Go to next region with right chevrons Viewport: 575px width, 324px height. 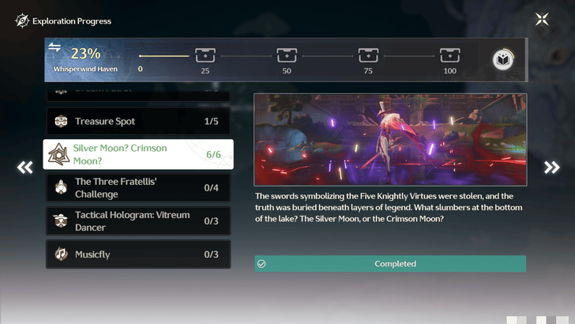click(551, 168)
